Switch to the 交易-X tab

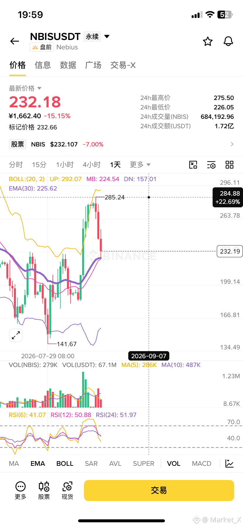click(123, 65)
